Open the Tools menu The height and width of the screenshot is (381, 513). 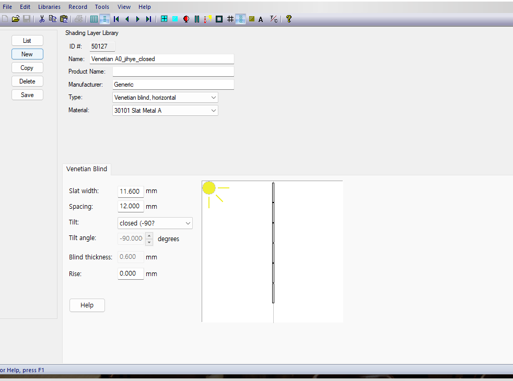pos(102,7)
